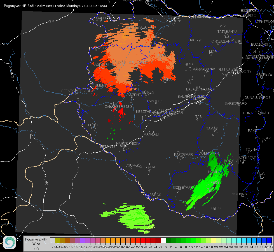Click the CSURGO label
The height and width of the screenshot is (252, 274).
pos(133,165)
